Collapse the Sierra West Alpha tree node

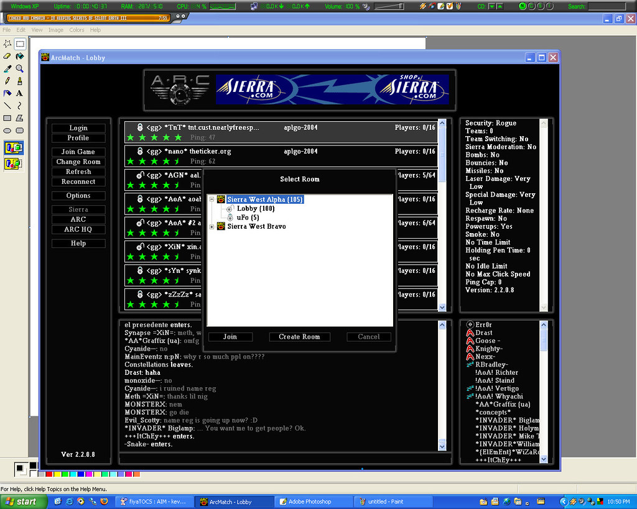(212, 199)
